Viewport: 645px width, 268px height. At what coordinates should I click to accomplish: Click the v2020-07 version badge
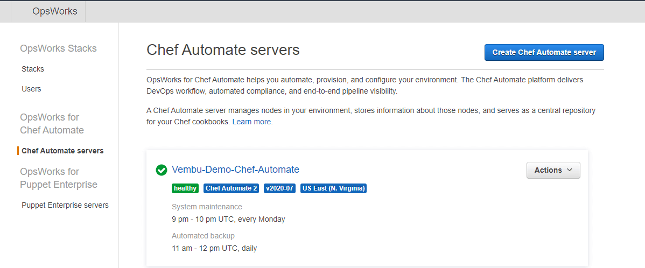coord(280,188)
